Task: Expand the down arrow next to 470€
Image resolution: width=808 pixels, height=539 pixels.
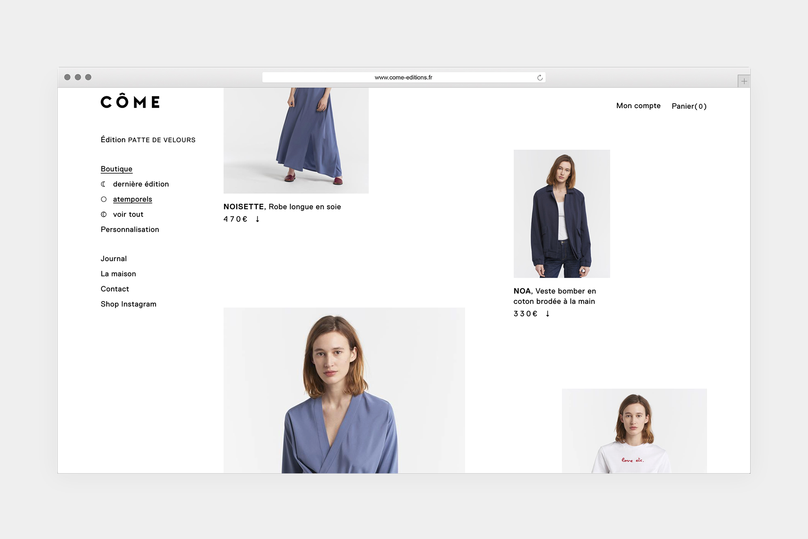Action: [257, 219]
